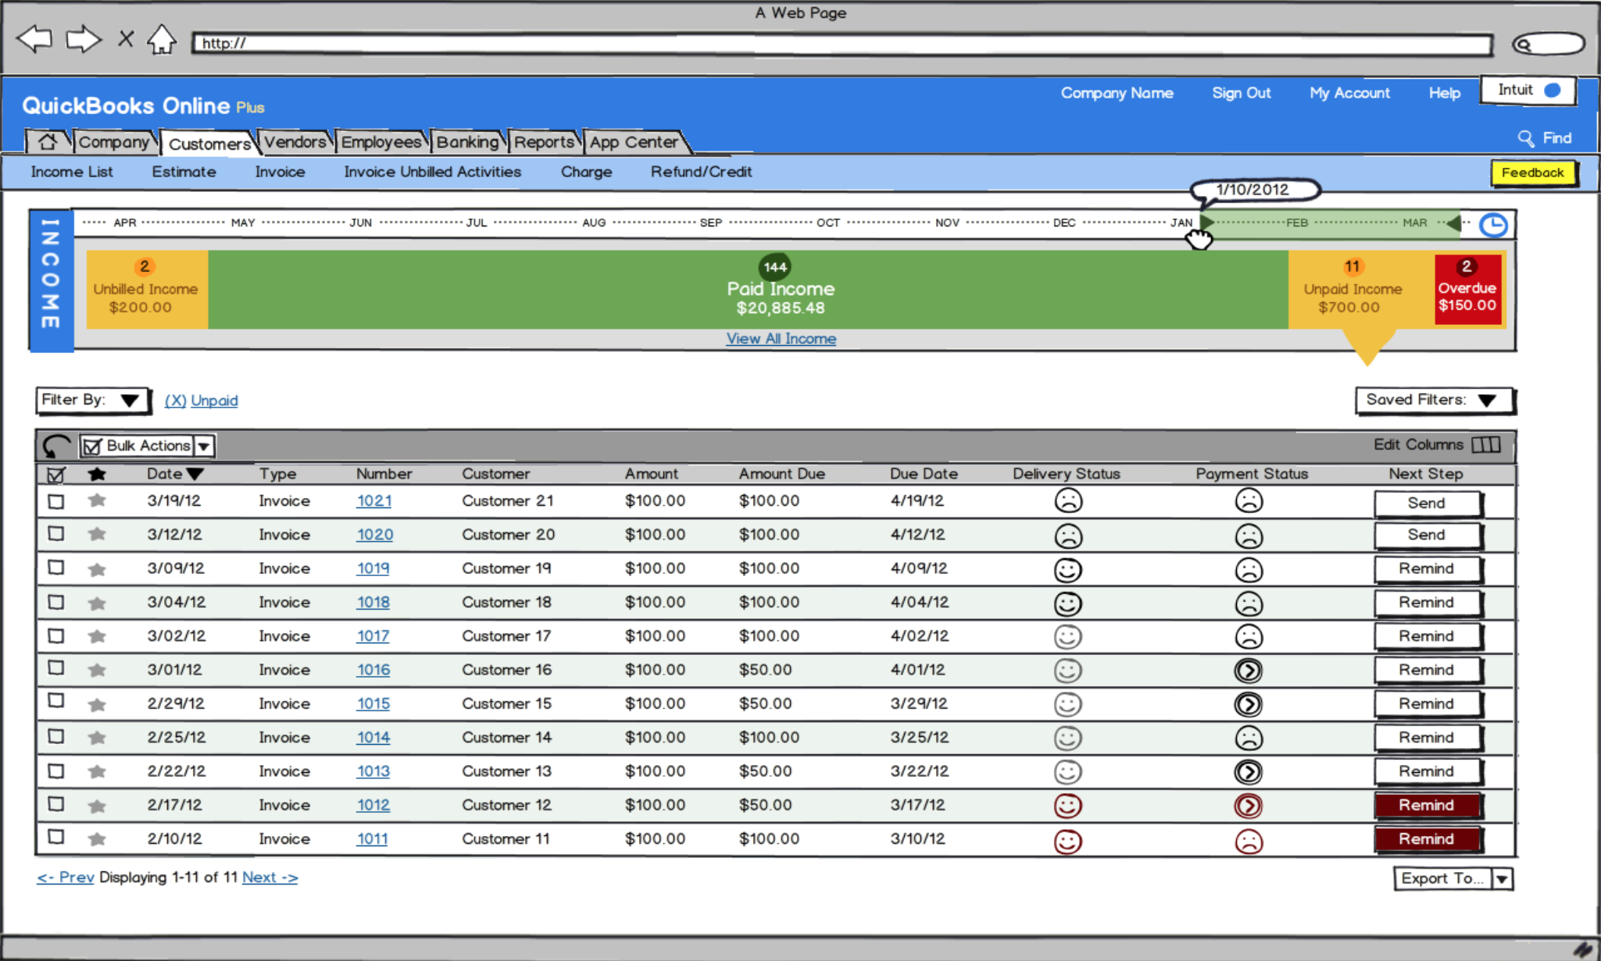Click the 11 Unpaid Income count badge
Screen dimensions: 1601x961
[x=1352, y=266]
